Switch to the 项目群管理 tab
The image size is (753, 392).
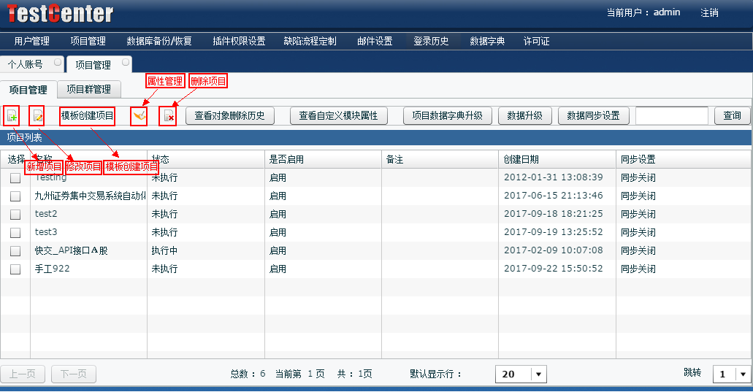(x=88, y=90)
